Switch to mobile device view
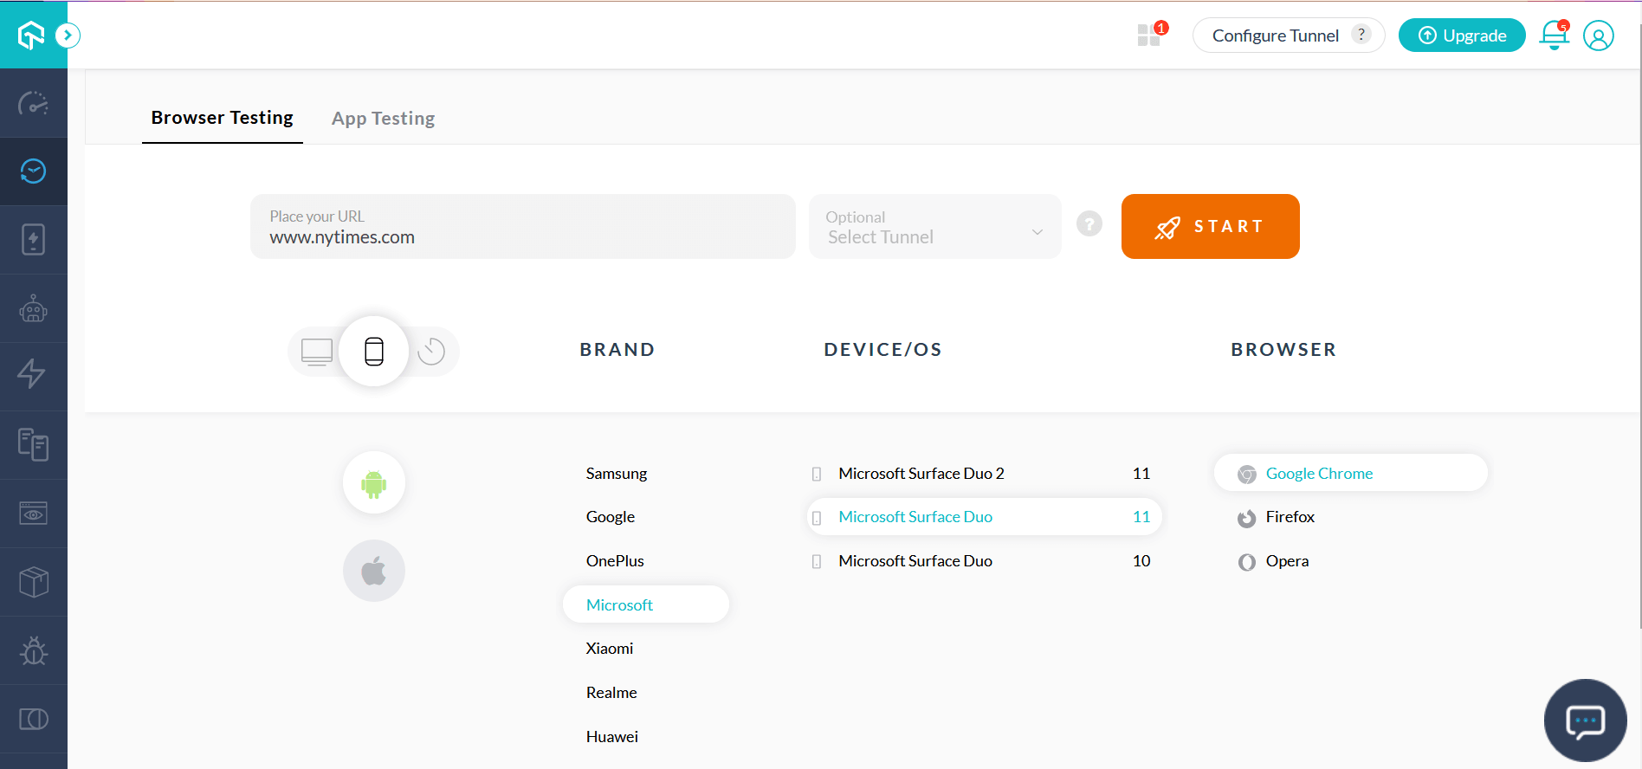Viewport: 1642px width, 769px height. pos(374,351)
